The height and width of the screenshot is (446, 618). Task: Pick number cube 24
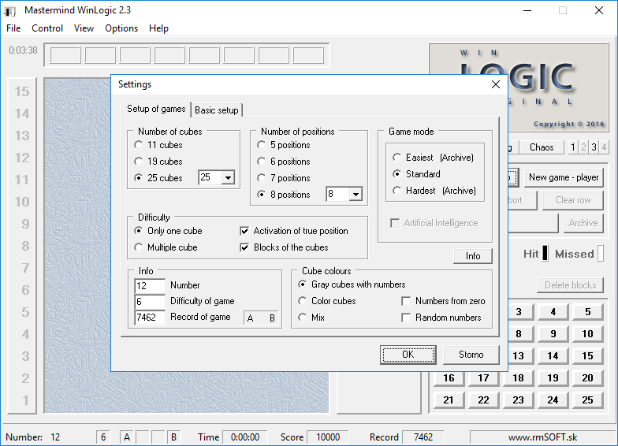pyautogui.click(x=553, y=400)
